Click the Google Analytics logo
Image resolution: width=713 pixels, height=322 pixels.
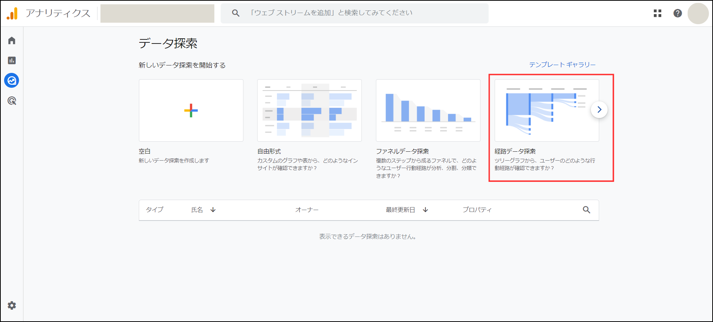pyautogui.click(x=12, y=13)
